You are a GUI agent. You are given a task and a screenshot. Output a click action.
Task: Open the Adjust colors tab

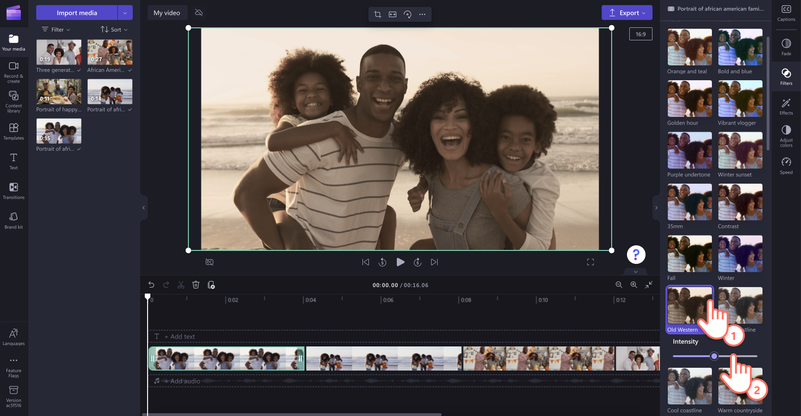786,136
